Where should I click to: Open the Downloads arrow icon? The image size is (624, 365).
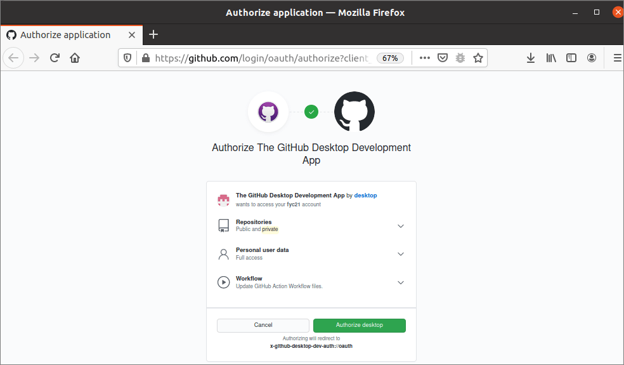pyautogui.click(x=531, y=58)
